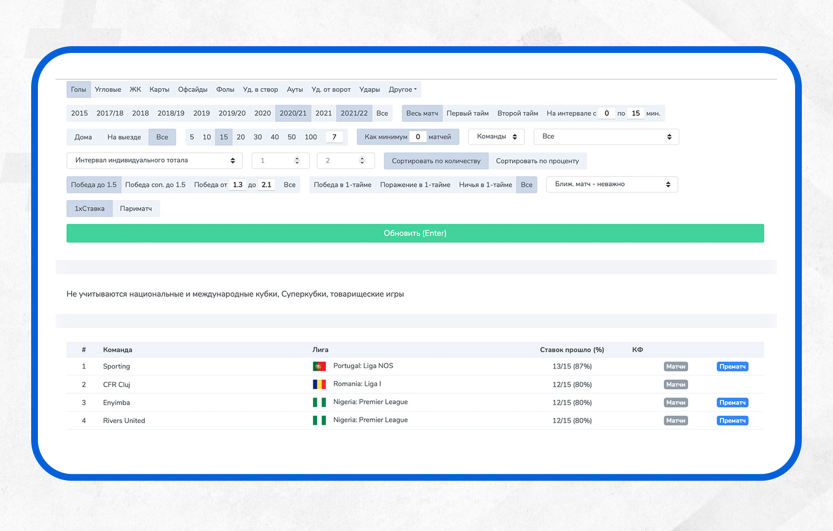This screenshot has height=531, width=833.
Task: Select the Дома venue filter
Action: tap(83, 137)
